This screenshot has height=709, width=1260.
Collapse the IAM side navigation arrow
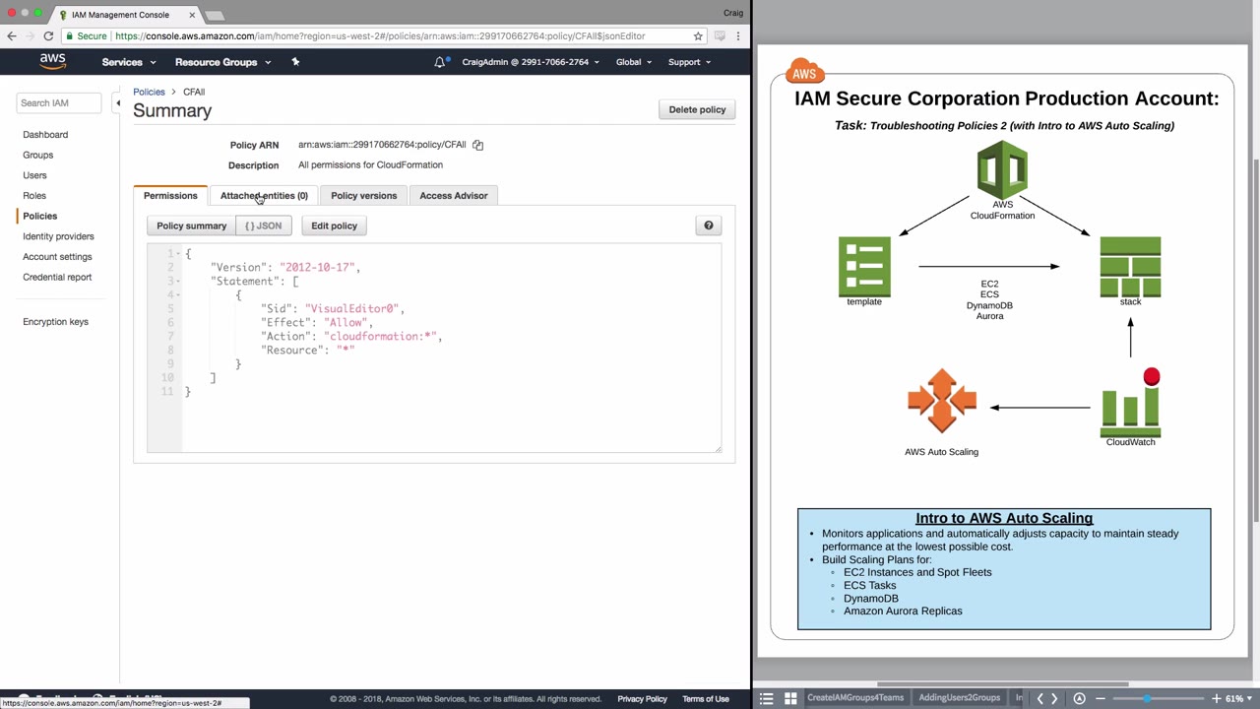pos(117,103)
